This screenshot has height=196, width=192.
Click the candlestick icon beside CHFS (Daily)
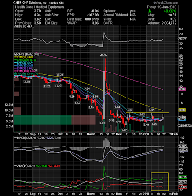pyautogui.click(x=15, y=54)
